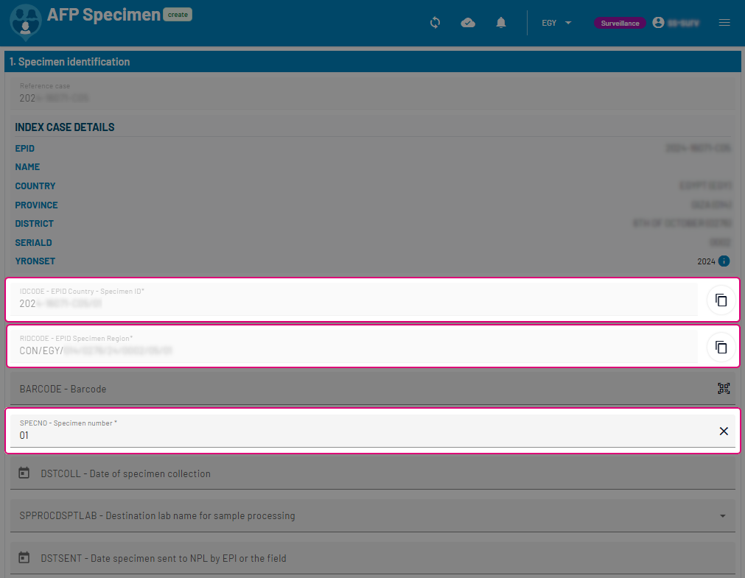The height and width of the screenshot is (578, 745).
Task: Collapse the Specimen identification section header
Action: pos(372,62)
